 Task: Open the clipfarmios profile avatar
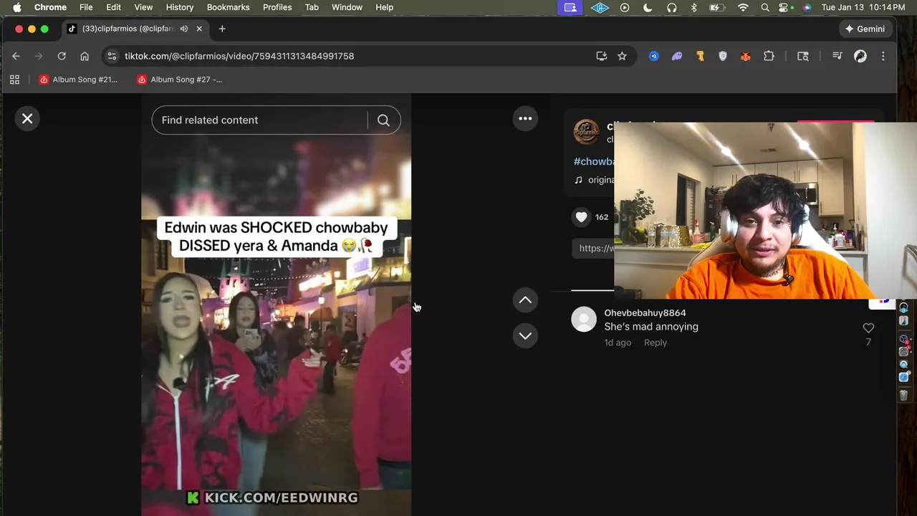point(586,132)
